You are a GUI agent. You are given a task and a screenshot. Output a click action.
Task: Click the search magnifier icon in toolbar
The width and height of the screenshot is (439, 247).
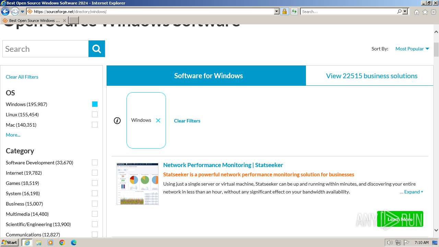[399, 11]
